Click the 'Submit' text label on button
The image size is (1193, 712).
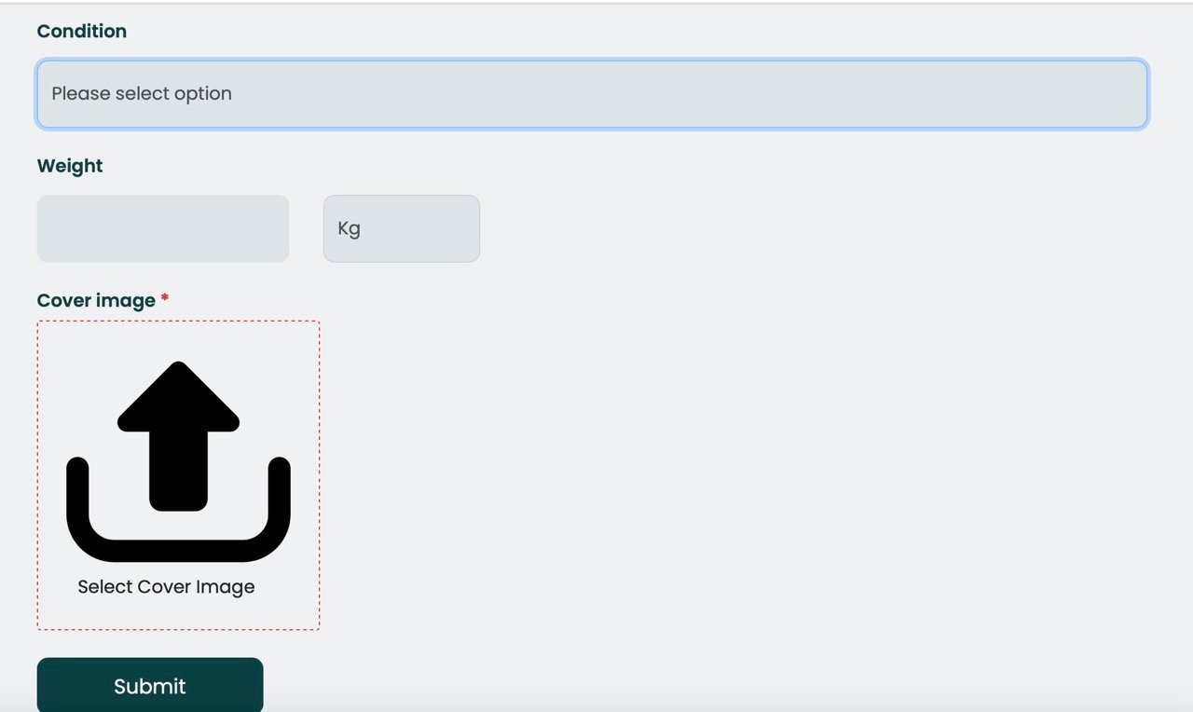tap(150, 687)
